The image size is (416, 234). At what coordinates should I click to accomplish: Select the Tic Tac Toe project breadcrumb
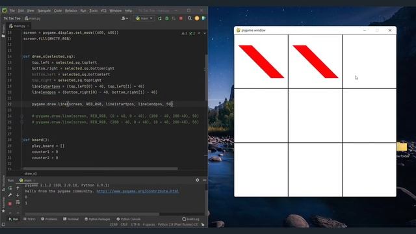(x=12, y=18)
